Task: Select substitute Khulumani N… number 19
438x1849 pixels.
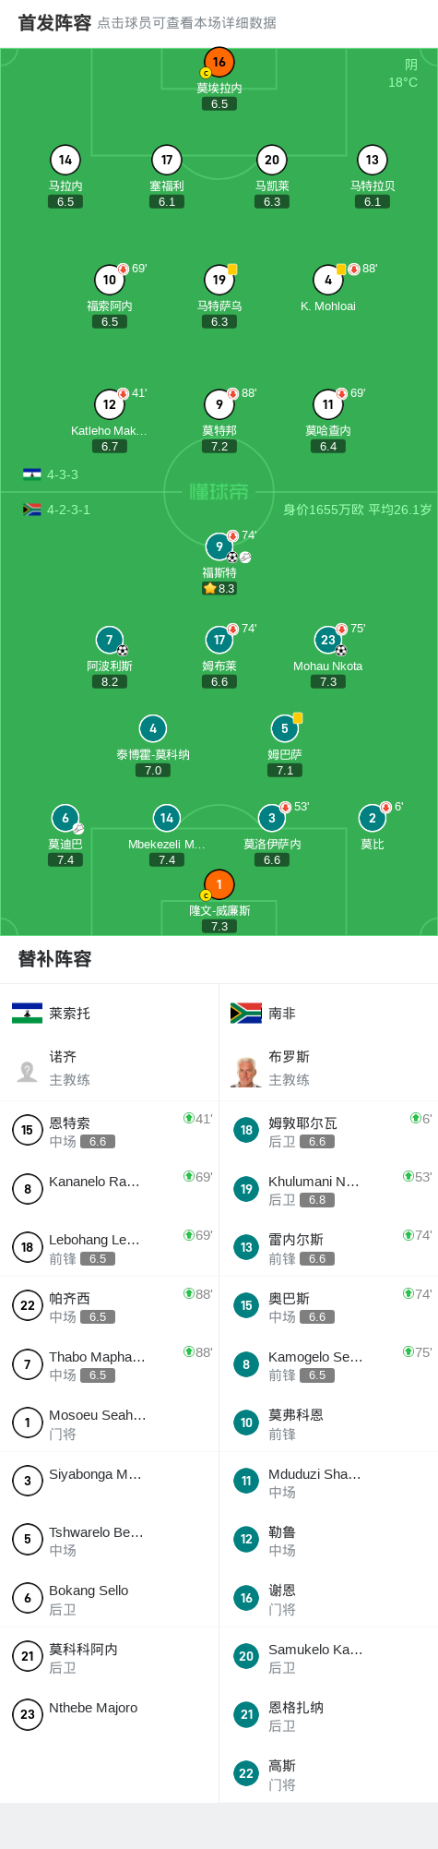Action: click(328, 1189)
